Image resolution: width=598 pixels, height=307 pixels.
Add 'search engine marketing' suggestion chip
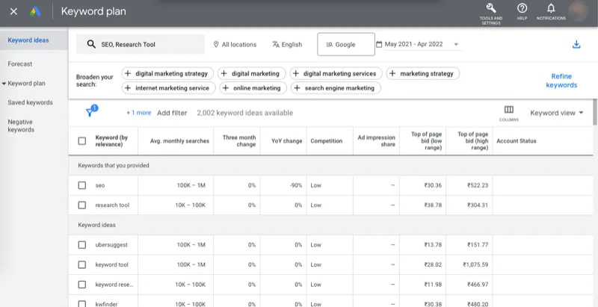(x=335, y=88)
